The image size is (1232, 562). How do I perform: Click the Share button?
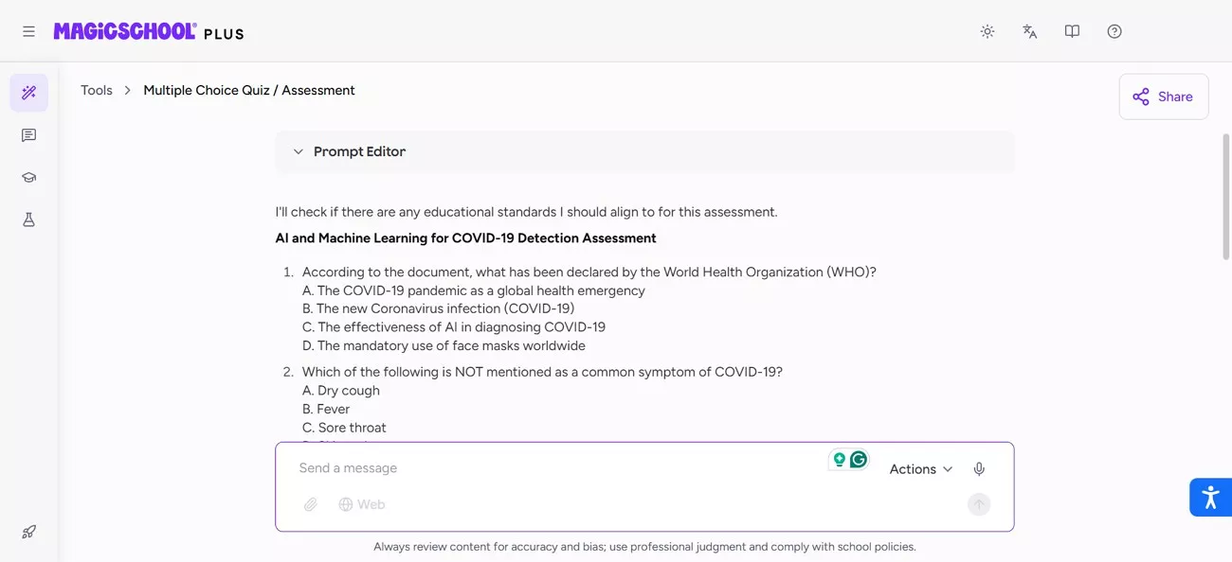(1163, 96)
